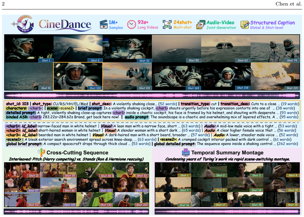304x217 pixels.
Task: Click the 'global brief prompt:' label
Action: (x=24, y=144)
